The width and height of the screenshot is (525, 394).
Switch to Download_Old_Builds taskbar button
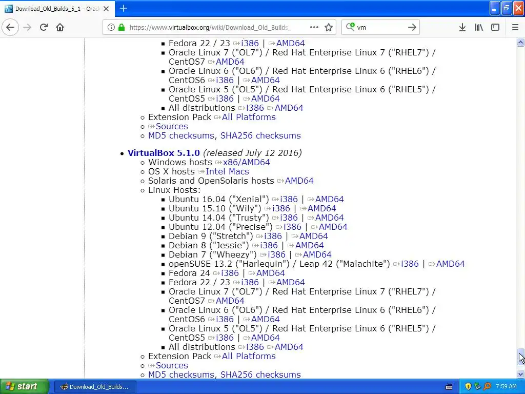click(x=95, y=387)
